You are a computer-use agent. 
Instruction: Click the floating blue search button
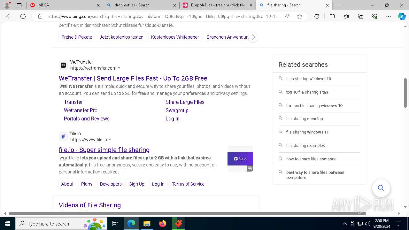(x=381, y=188)
